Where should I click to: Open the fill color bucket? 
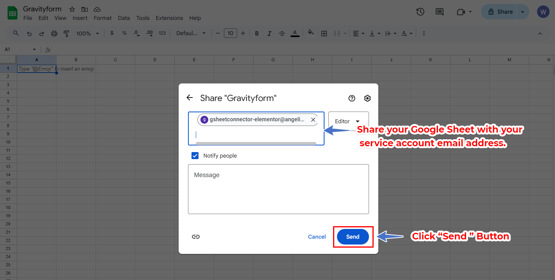(x=311, y=33)
